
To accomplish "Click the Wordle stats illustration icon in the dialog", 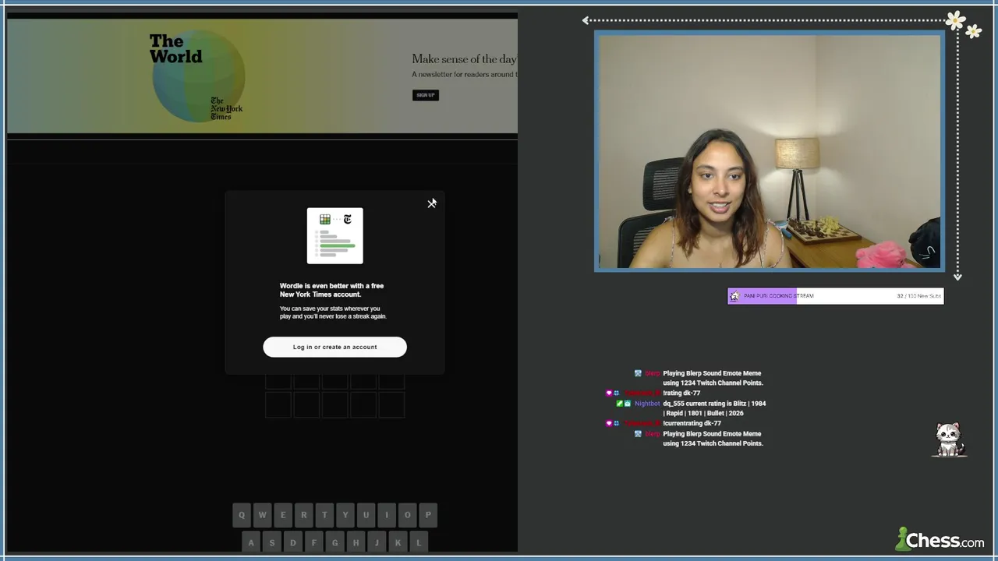I will (x=334, y=235).
